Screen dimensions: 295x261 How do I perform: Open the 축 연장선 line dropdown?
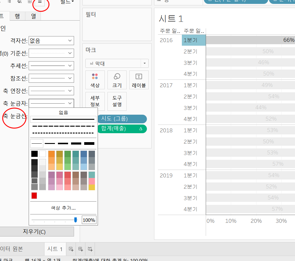(51, 91)
